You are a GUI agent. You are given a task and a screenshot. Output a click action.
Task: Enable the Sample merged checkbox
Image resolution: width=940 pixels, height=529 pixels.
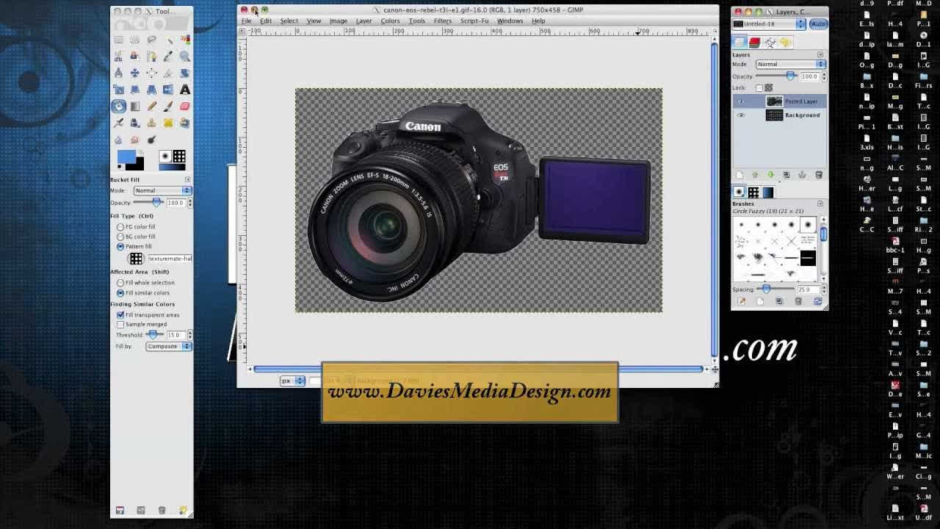point(120,324)
